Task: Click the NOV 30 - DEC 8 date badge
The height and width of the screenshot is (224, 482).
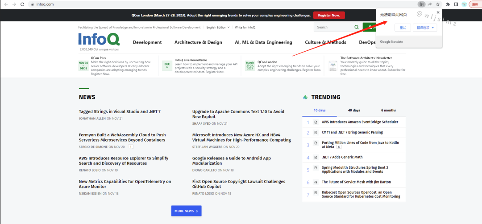Action: coord(83,65)
